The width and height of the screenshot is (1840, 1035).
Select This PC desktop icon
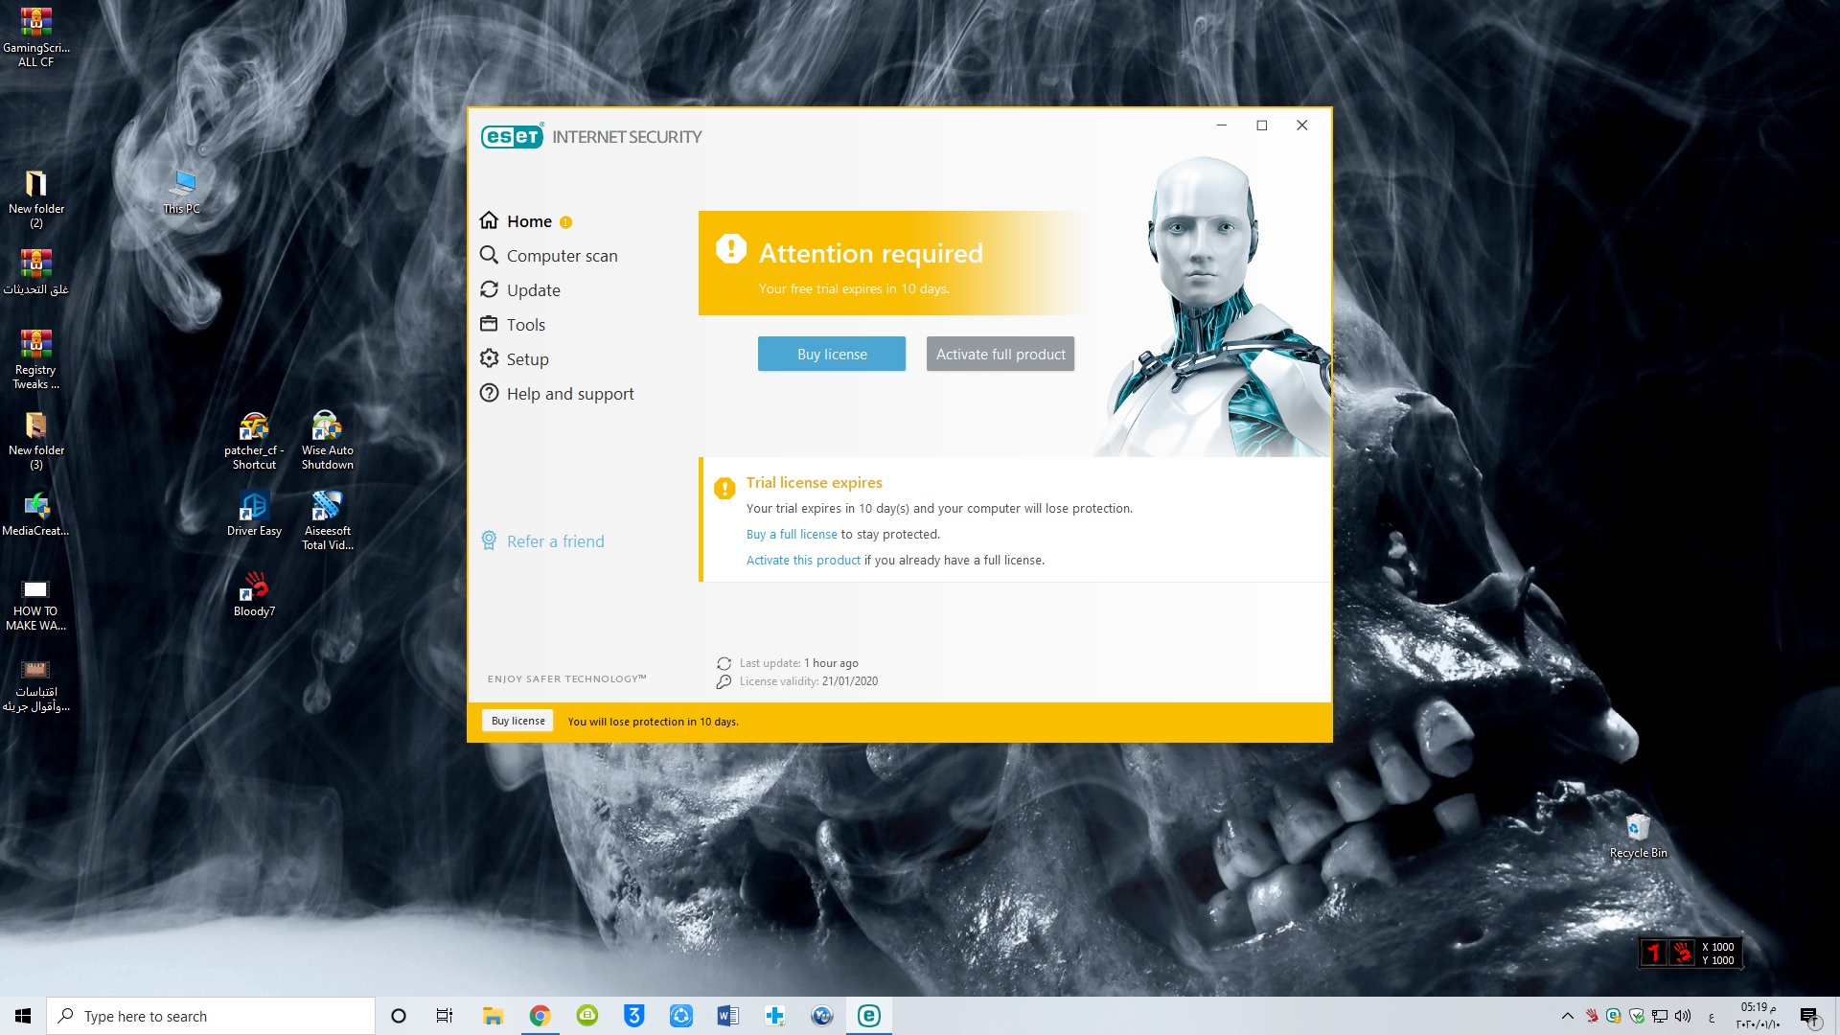(x=181, y=192)
